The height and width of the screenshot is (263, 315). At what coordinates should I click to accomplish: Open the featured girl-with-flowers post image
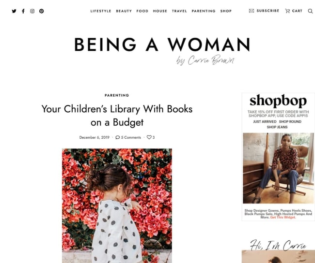[117, 205]
